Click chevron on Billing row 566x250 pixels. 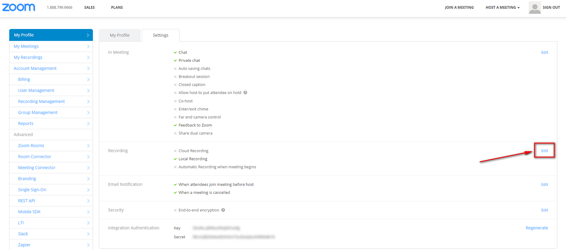coord(88,79)
